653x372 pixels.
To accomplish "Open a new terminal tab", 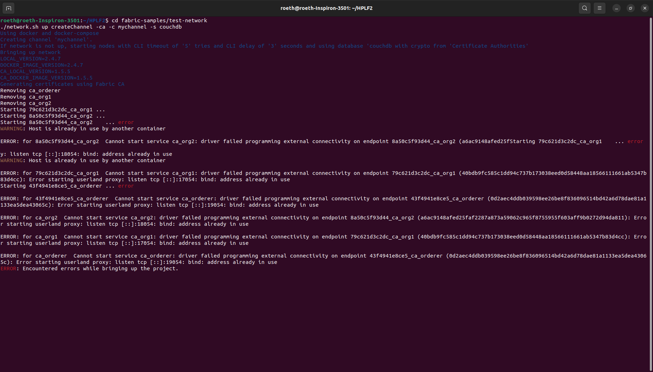I will pos(8,8).
